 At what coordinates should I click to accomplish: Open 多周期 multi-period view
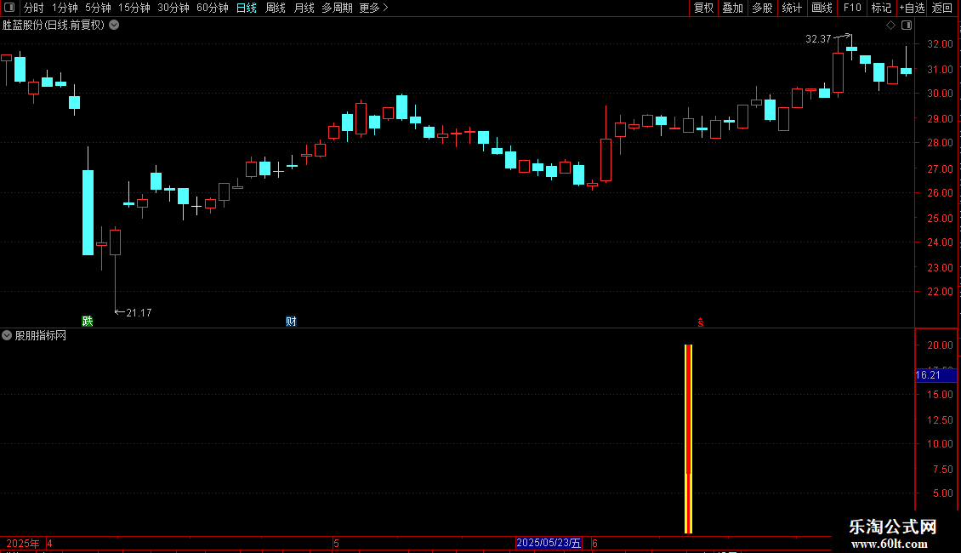[337, 8]
